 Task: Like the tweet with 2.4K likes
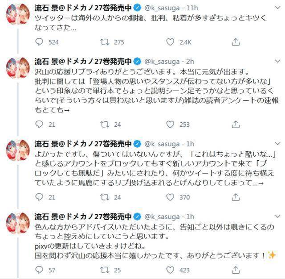tap(170, 42)
